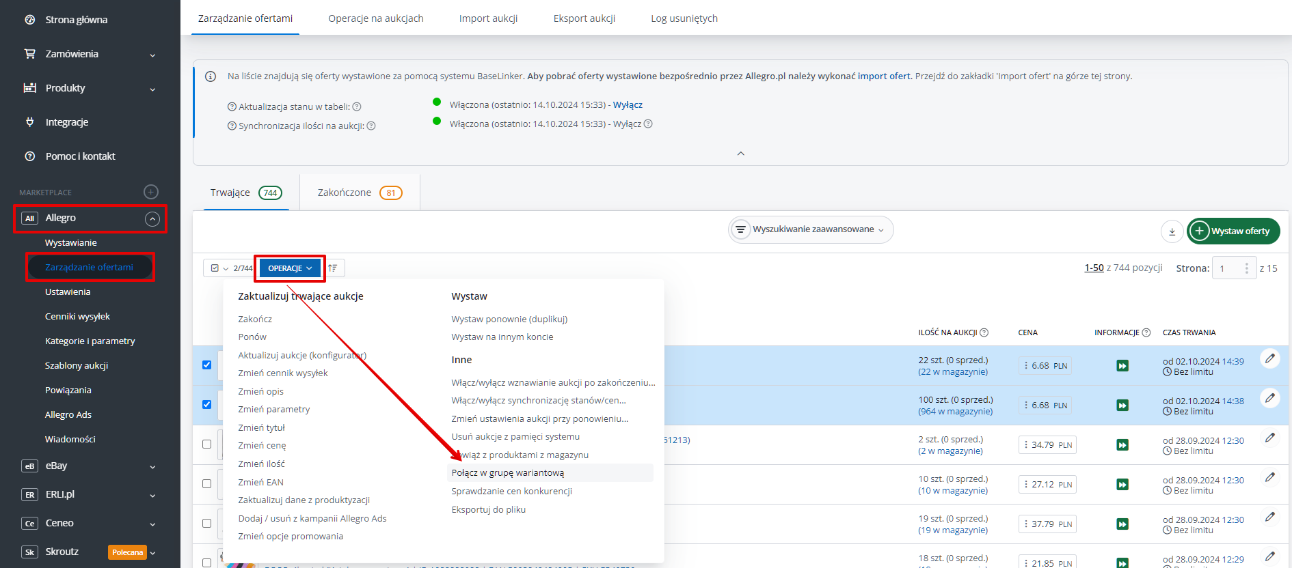This screenshot has height=568, width=1292.
Task: Uncheck the first selected offer checkbox
Action: tap(207, 365)
